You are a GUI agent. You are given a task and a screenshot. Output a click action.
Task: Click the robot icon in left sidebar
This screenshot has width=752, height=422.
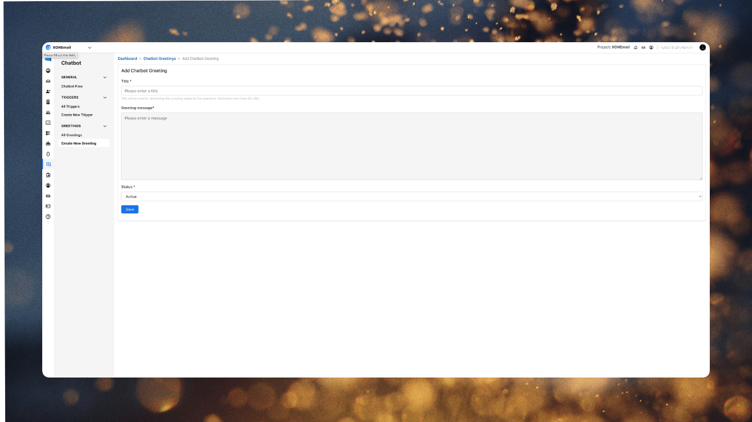pyautogui.click(x=48, y=144)
